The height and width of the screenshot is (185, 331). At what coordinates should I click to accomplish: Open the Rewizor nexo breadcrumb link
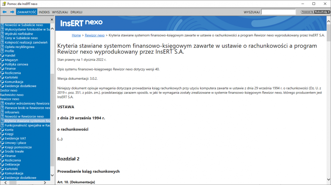(x=95, y=35)
